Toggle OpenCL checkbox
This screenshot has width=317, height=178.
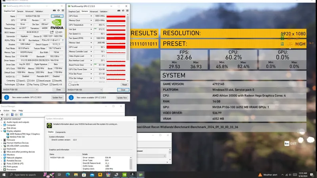pos(17,81)
